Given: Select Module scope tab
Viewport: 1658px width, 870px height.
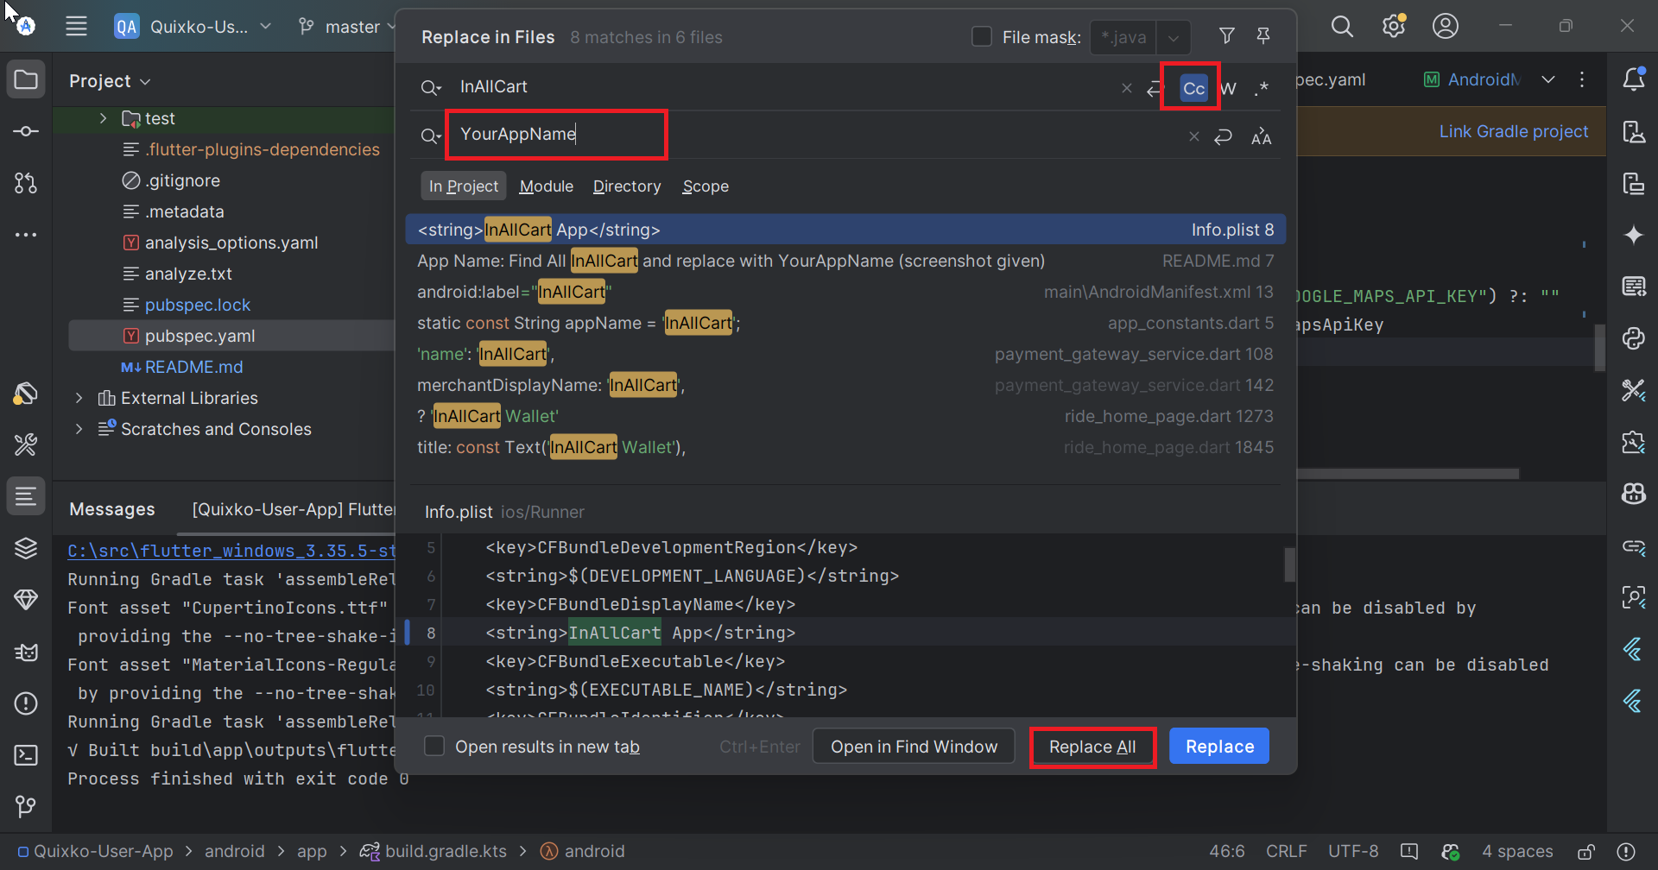Looking at the screenshot, I should coord(547,186).
